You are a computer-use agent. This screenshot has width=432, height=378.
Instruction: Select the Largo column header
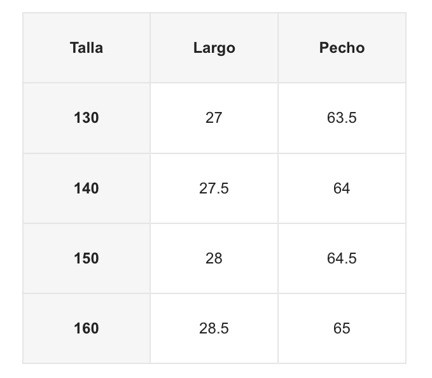(214, 48)
